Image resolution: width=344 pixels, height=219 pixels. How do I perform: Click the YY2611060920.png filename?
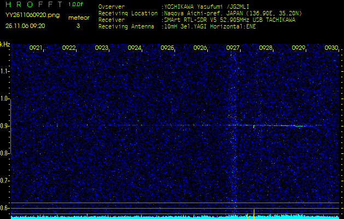[27, 16]
